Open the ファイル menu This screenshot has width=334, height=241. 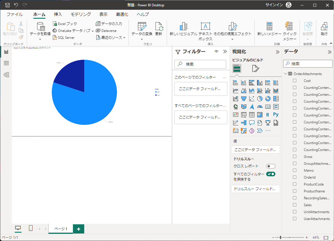pos(15,14)
